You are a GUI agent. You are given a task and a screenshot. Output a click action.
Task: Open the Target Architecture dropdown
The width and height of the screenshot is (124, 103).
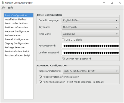pyautogui.click(x=91, y=71)
